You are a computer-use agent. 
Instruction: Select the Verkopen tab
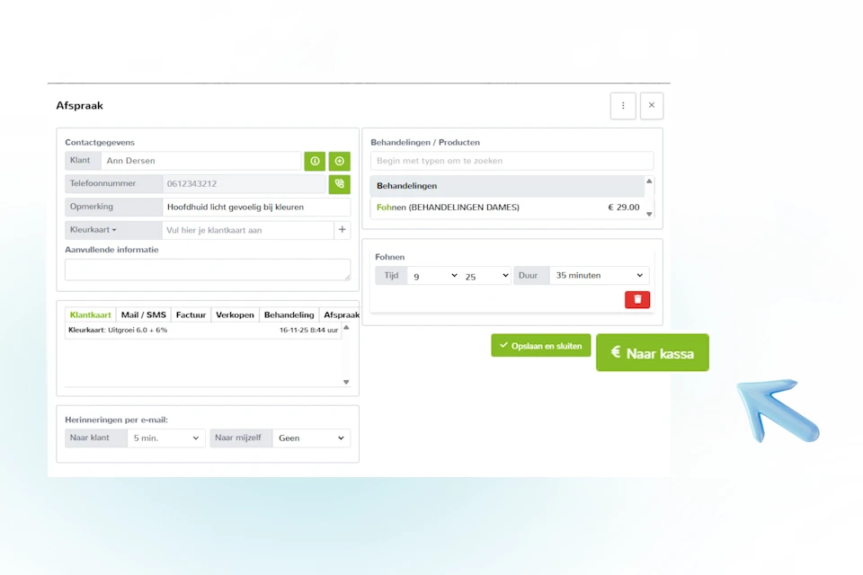(235, 314)
